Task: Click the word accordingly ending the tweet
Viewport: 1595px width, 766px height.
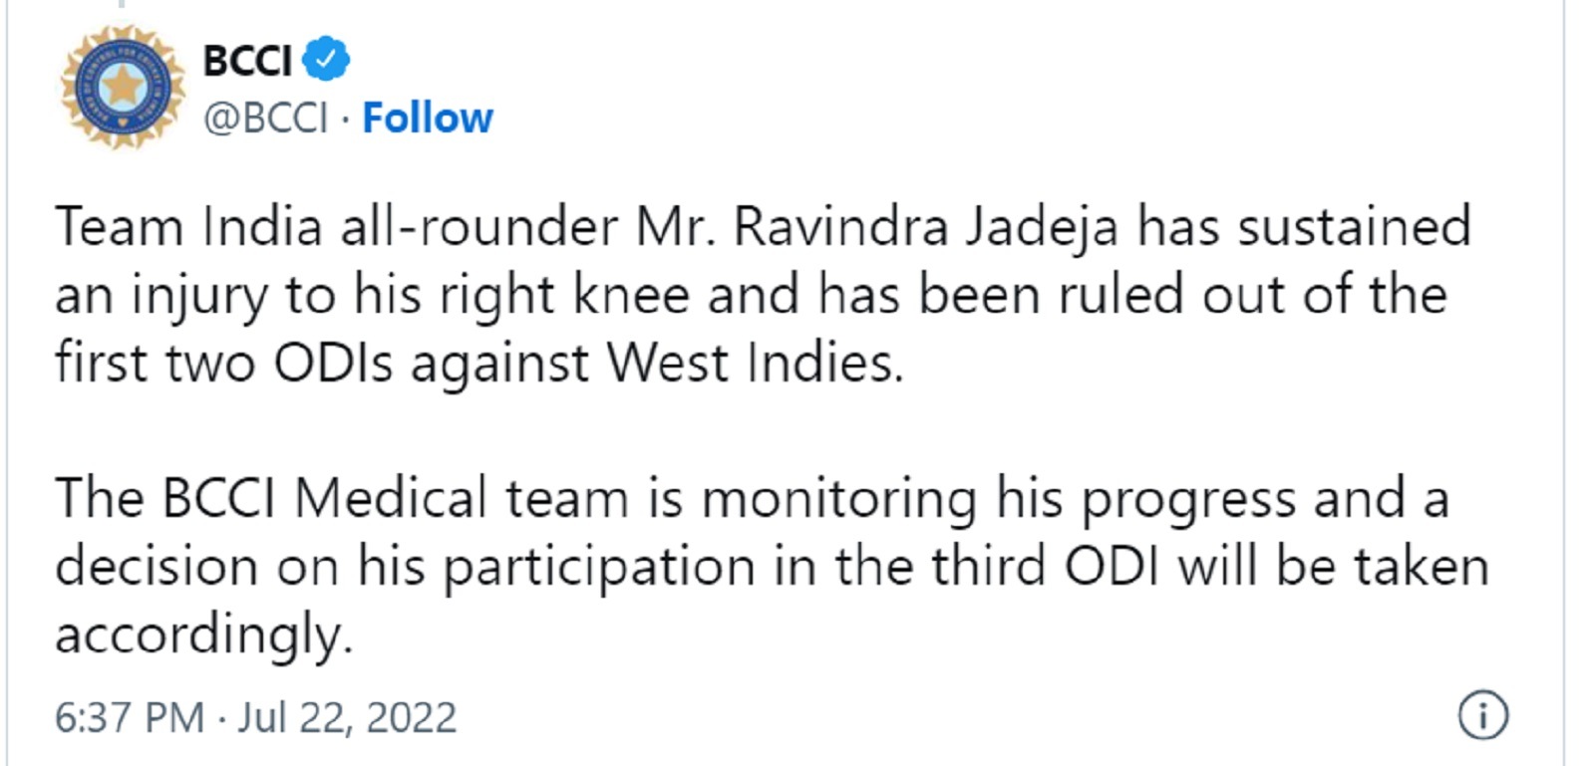Action: (x=203, y=636)
